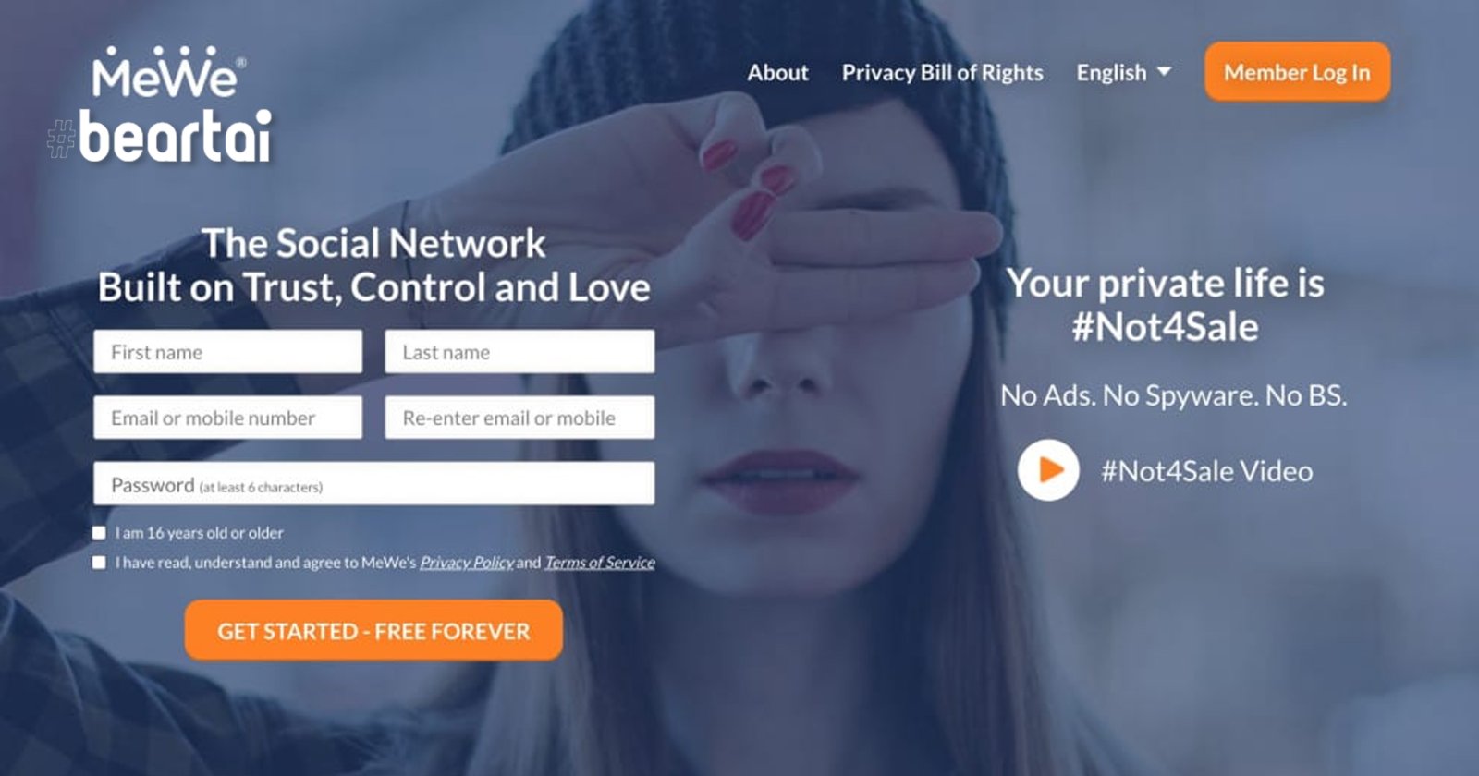Click the language dropdown arrow

click(1164, 72)
